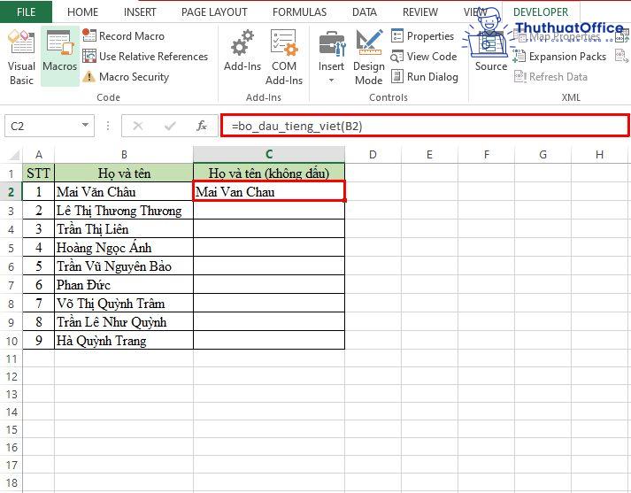
Task: Click the 'Họ và tên (không dấu)' header cell
Action: click(269, 173)
